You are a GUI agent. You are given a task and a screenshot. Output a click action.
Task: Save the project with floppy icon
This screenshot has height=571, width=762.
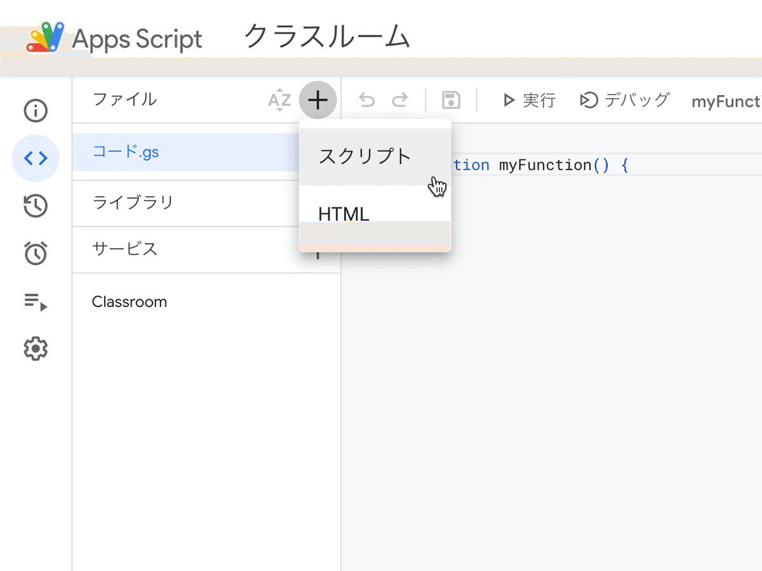451,100
